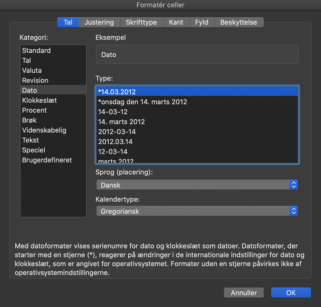Switch to the Justering tab
This screenshot has height=307, width=321.
pyautogui.click(x=99, y=22)
